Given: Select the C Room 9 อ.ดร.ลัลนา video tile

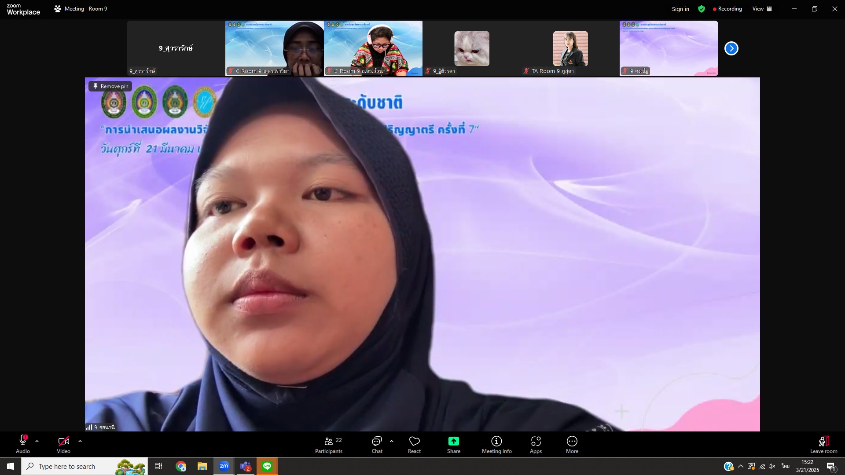Looking at the screenshot, I should coord(373,48).
